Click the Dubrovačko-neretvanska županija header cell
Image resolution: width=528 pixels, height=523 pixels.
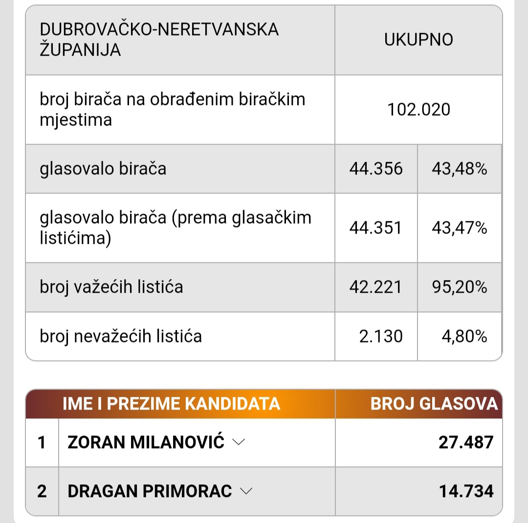point(180,40)
